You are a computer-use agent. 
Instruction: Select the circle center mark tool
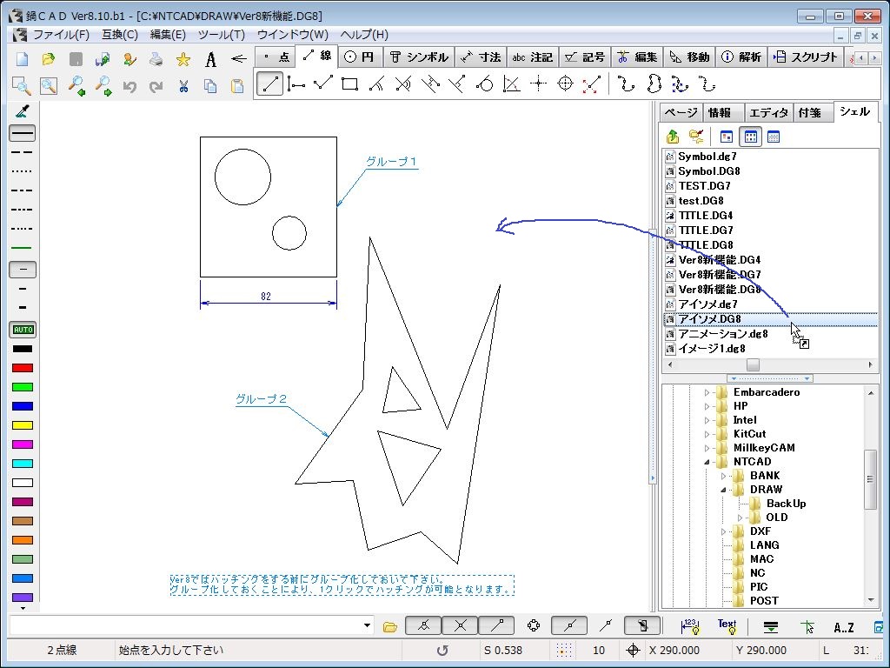(565, 84)
